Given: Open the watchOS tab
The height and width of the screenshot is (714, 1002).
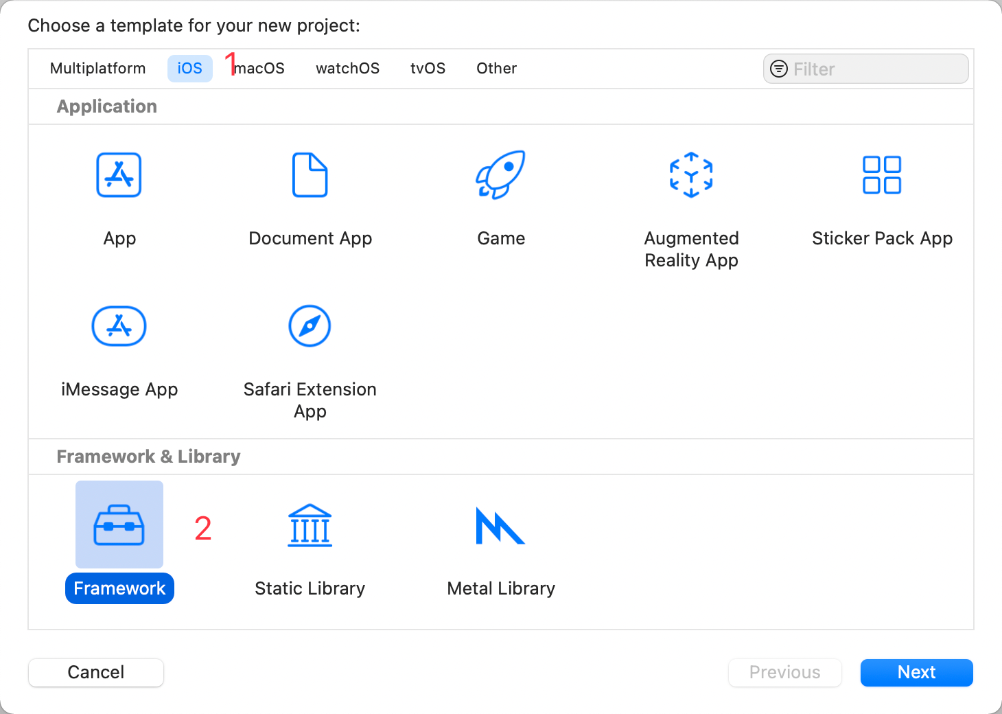Looking at the screenshot, I should [348, 69].
